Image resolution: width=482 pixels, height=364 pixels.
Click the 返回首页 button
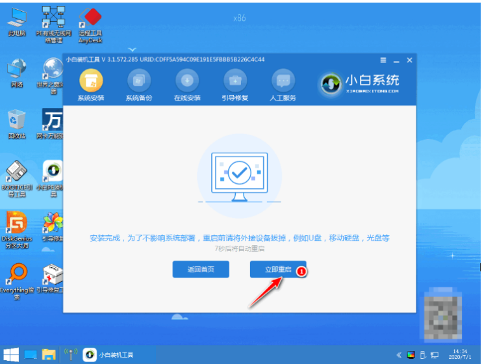tap(201, 269)
